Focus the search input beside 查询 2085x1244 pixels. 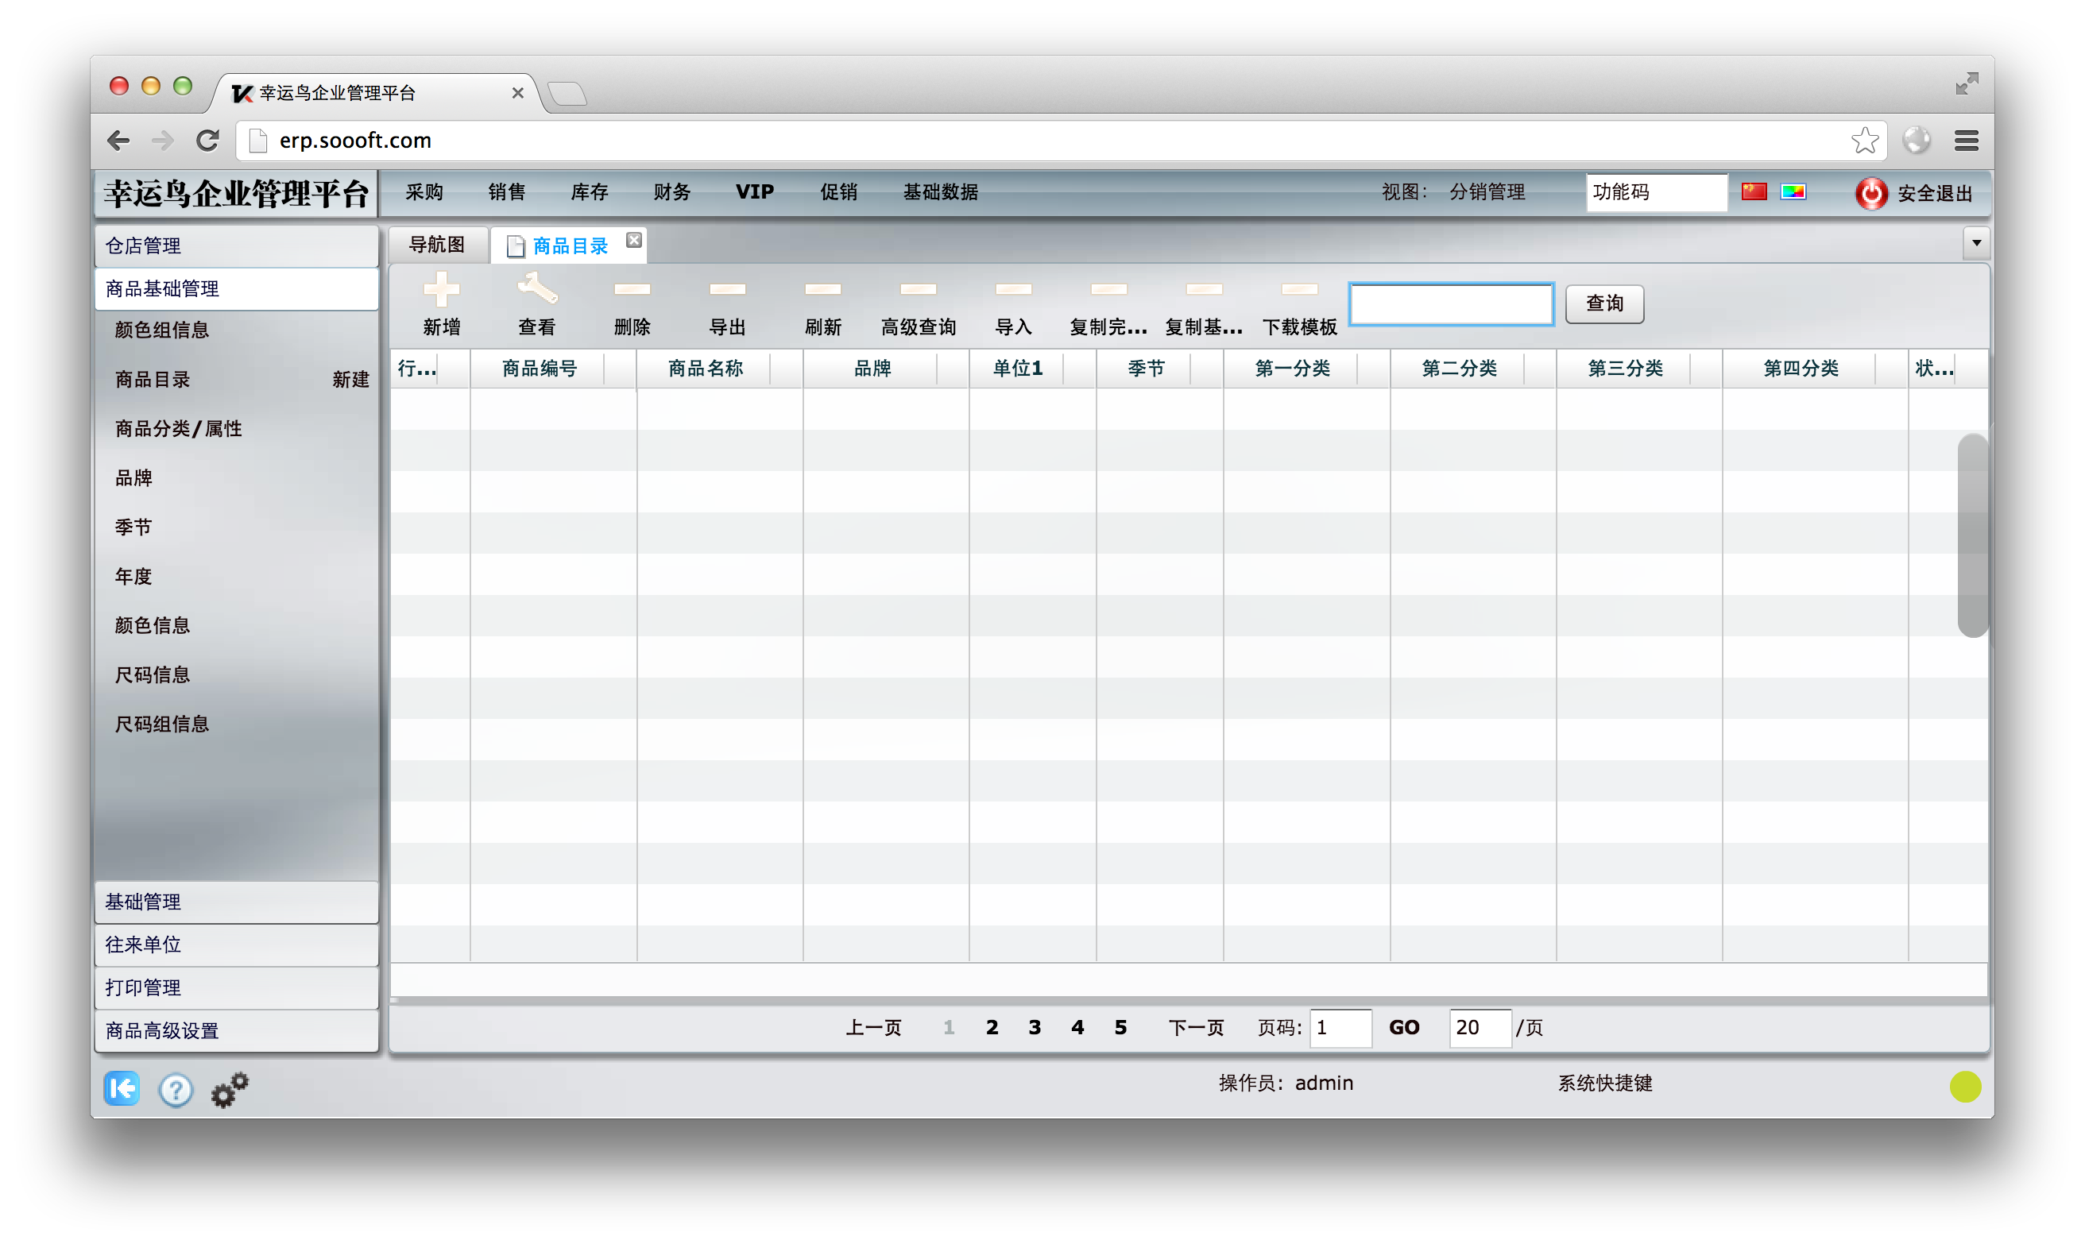tap(1451, 303)
